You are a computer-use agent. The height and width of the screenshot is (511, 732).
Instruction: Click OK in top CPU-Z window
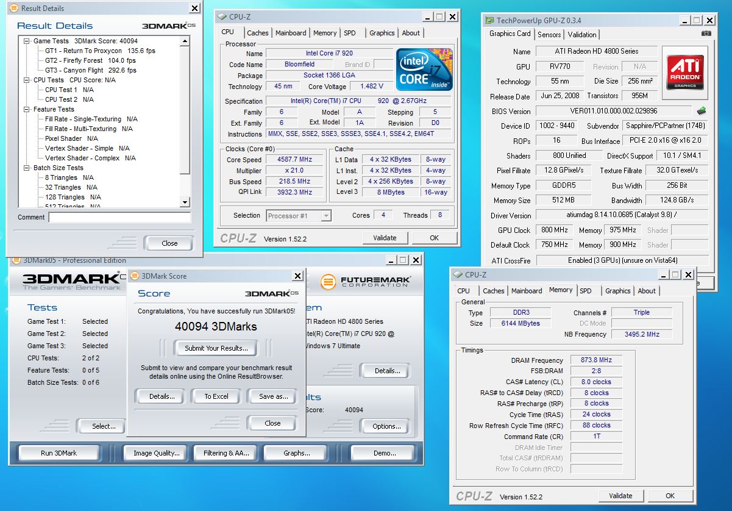click(434, 238)
